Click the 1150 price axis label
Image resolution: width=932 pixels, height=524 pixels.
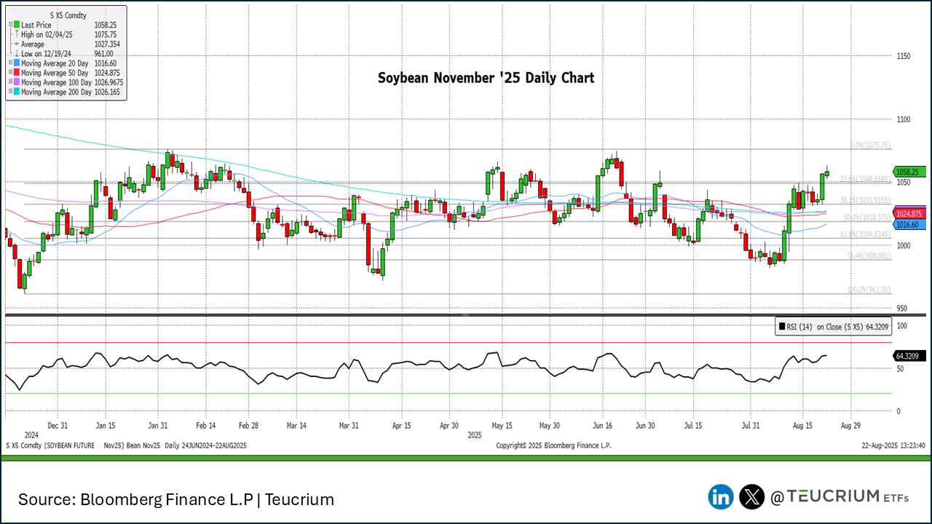905,56
